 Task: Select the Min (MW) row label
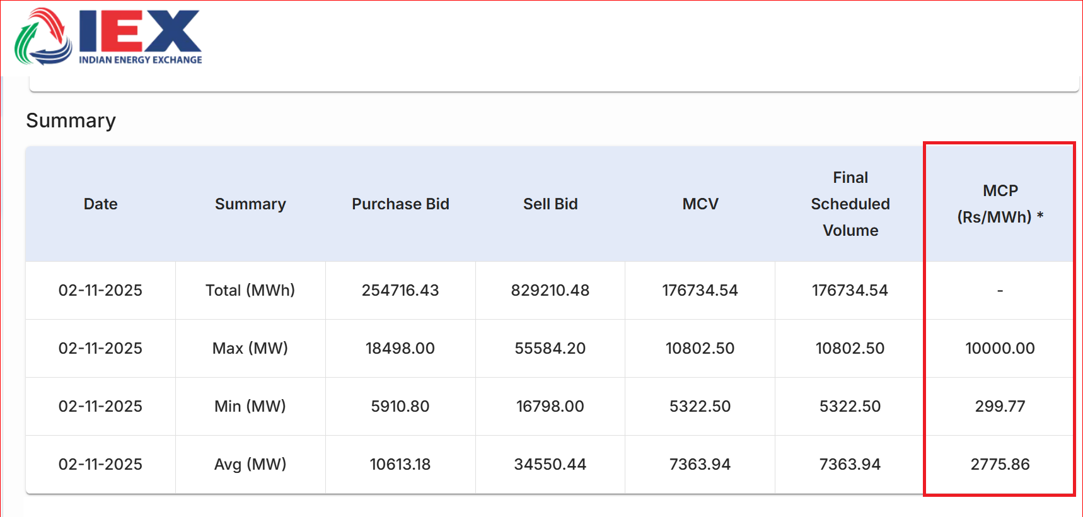250,406
